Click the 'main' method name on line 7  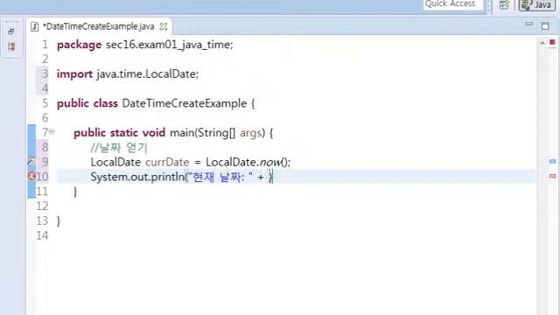point(182,133)
